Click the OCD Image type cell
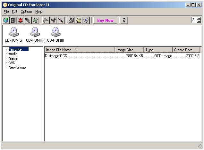Image resolution: width=204 pixels, height=150 pixels. (163, 56)
